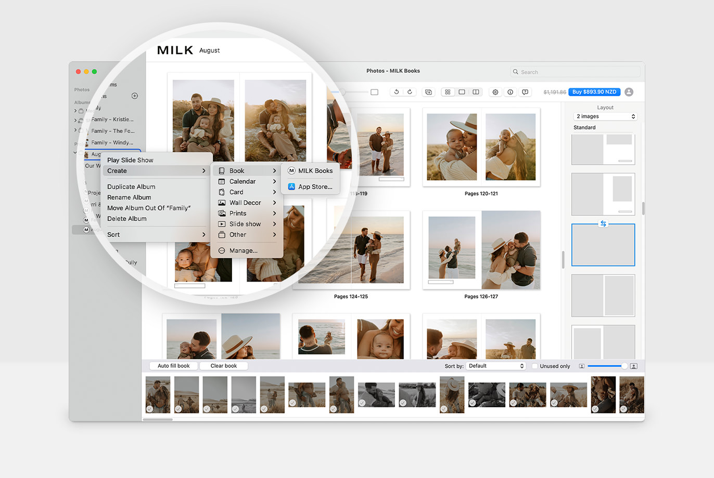
Task: Expand the Sort submenu arrow
Action: 203,235
